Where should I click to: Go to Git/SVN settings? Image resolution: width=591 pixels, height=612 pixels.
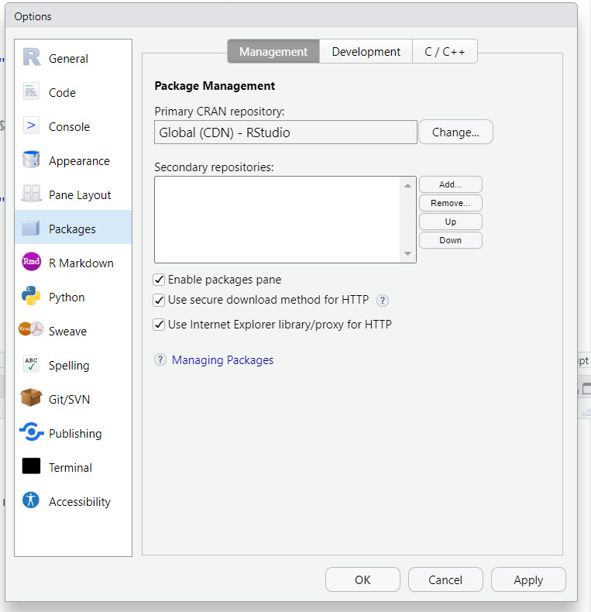pyautogui.click(x=73, y=399)
